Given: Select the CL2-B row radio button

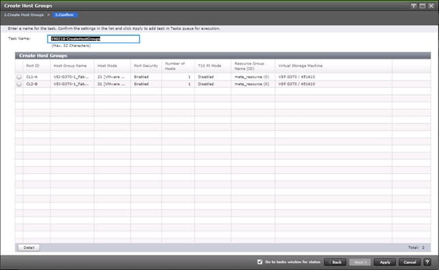Looking at the screenshot, I should 19,84.
